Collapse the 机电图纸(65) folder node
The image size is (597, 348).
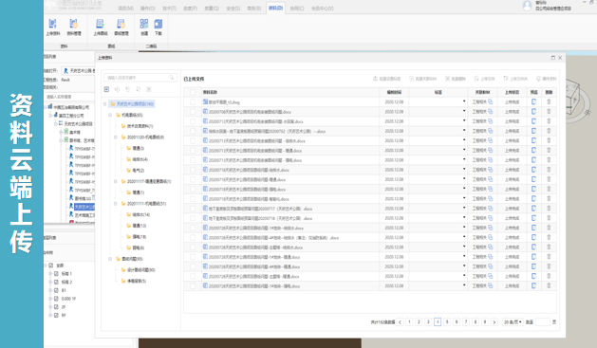(x=110, y=115)
